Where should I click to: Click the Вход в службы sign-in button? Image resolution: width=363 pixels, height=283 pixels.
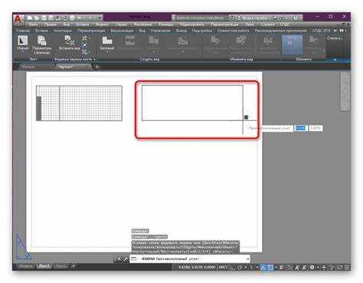tap(252, 18)
